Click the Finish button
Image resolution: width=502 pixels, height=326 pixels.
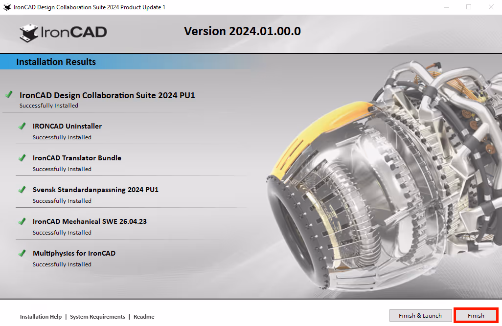pos(476,315)
